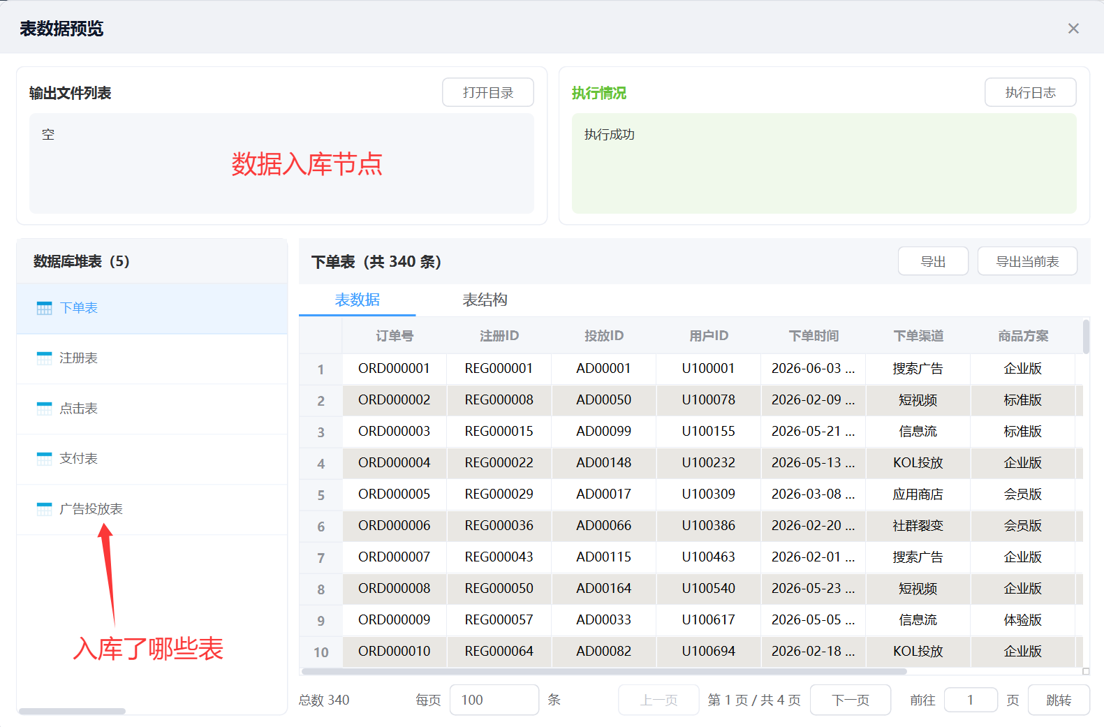Go to the next page with 下一页
Screen dimensions: 1104x727
(850, 700)
